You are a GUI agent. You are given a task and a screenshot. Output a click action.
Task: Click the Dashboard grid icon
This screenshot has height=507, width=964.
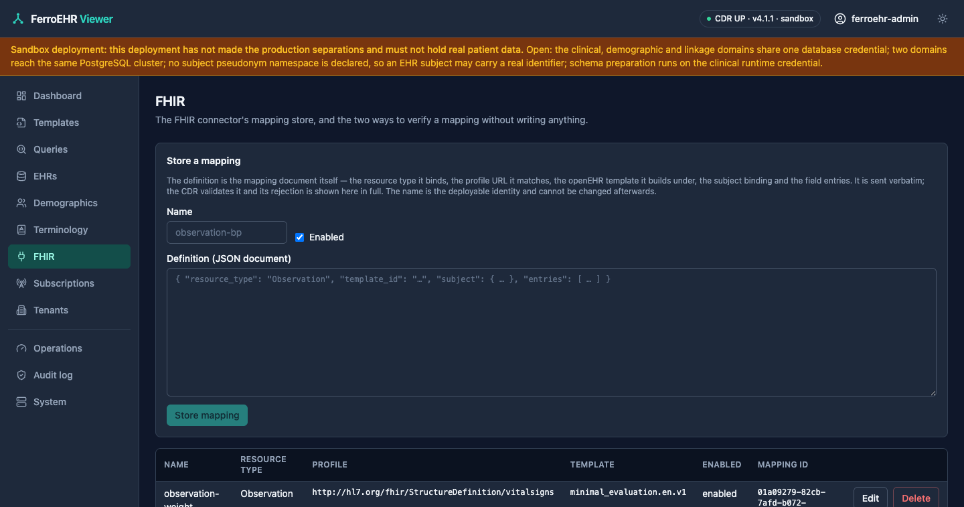[x=21, y=96]
